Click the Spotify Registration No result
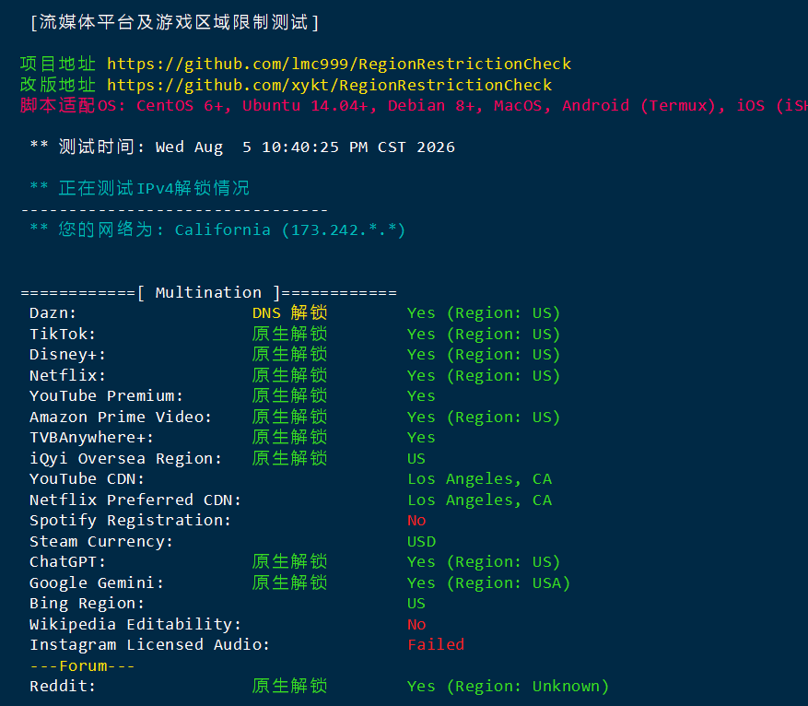 click(416, 521)
